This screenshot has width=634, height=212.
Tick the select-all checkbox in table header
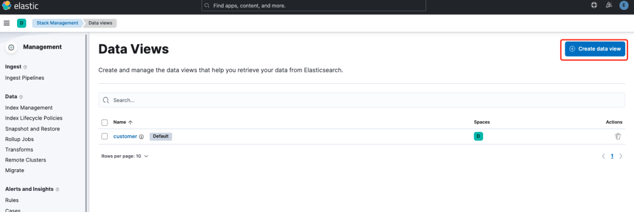click(x=104, y=122)
